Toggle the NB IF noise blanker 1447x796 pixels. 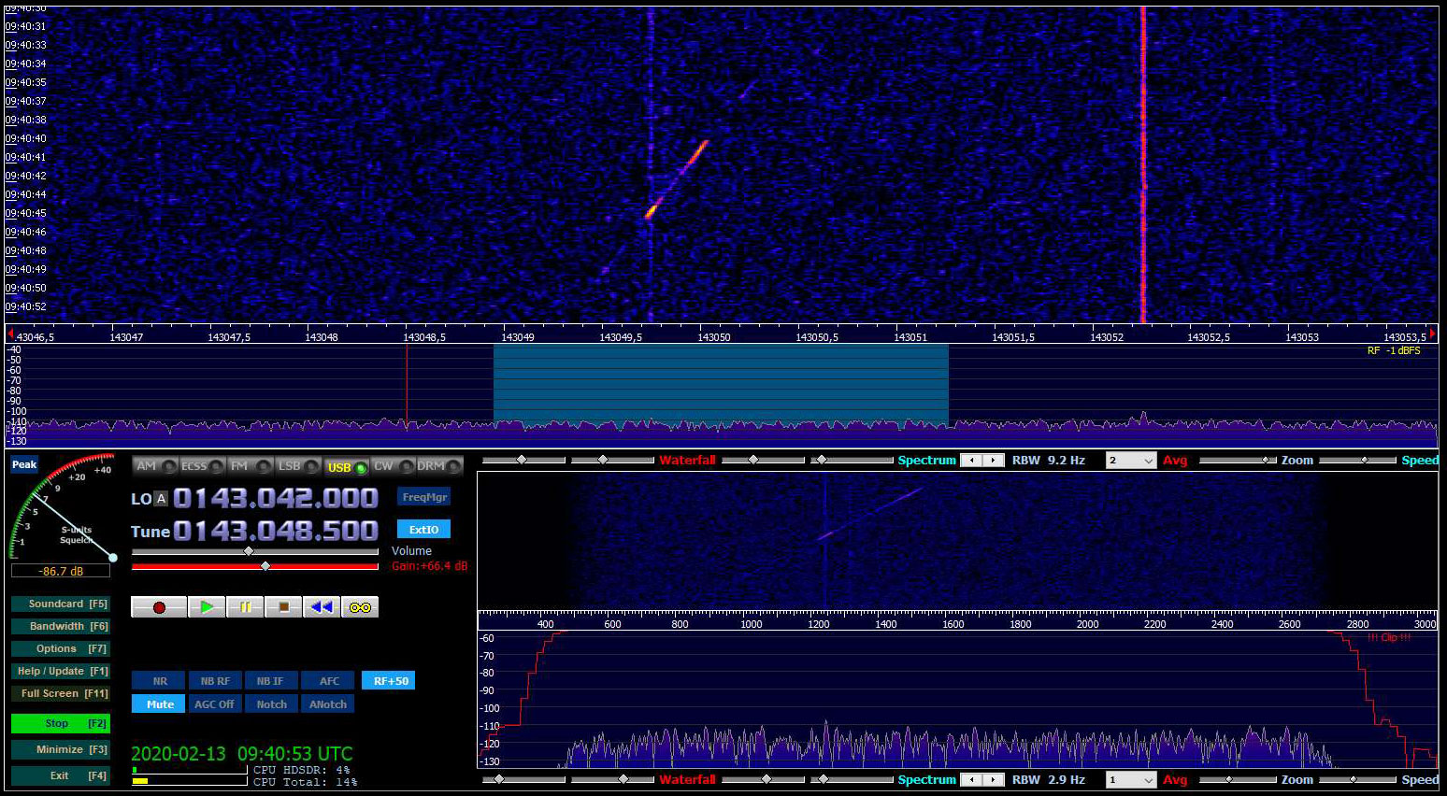271,681
